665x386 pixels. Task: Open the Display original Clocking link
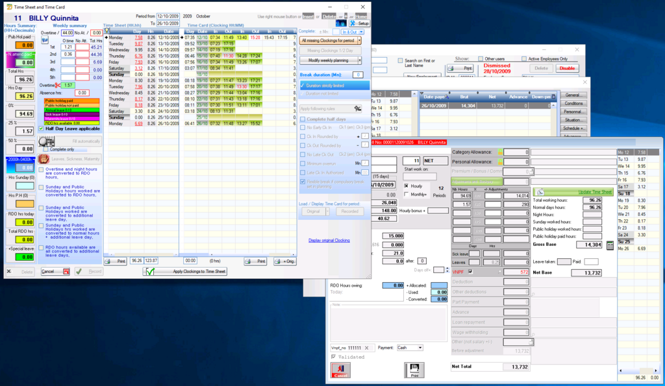[x=329, y=241]
